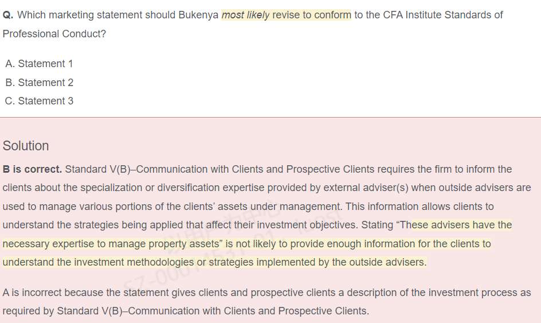
Task: Select answer option A. Statement 1
Action: tap(39, 64)
